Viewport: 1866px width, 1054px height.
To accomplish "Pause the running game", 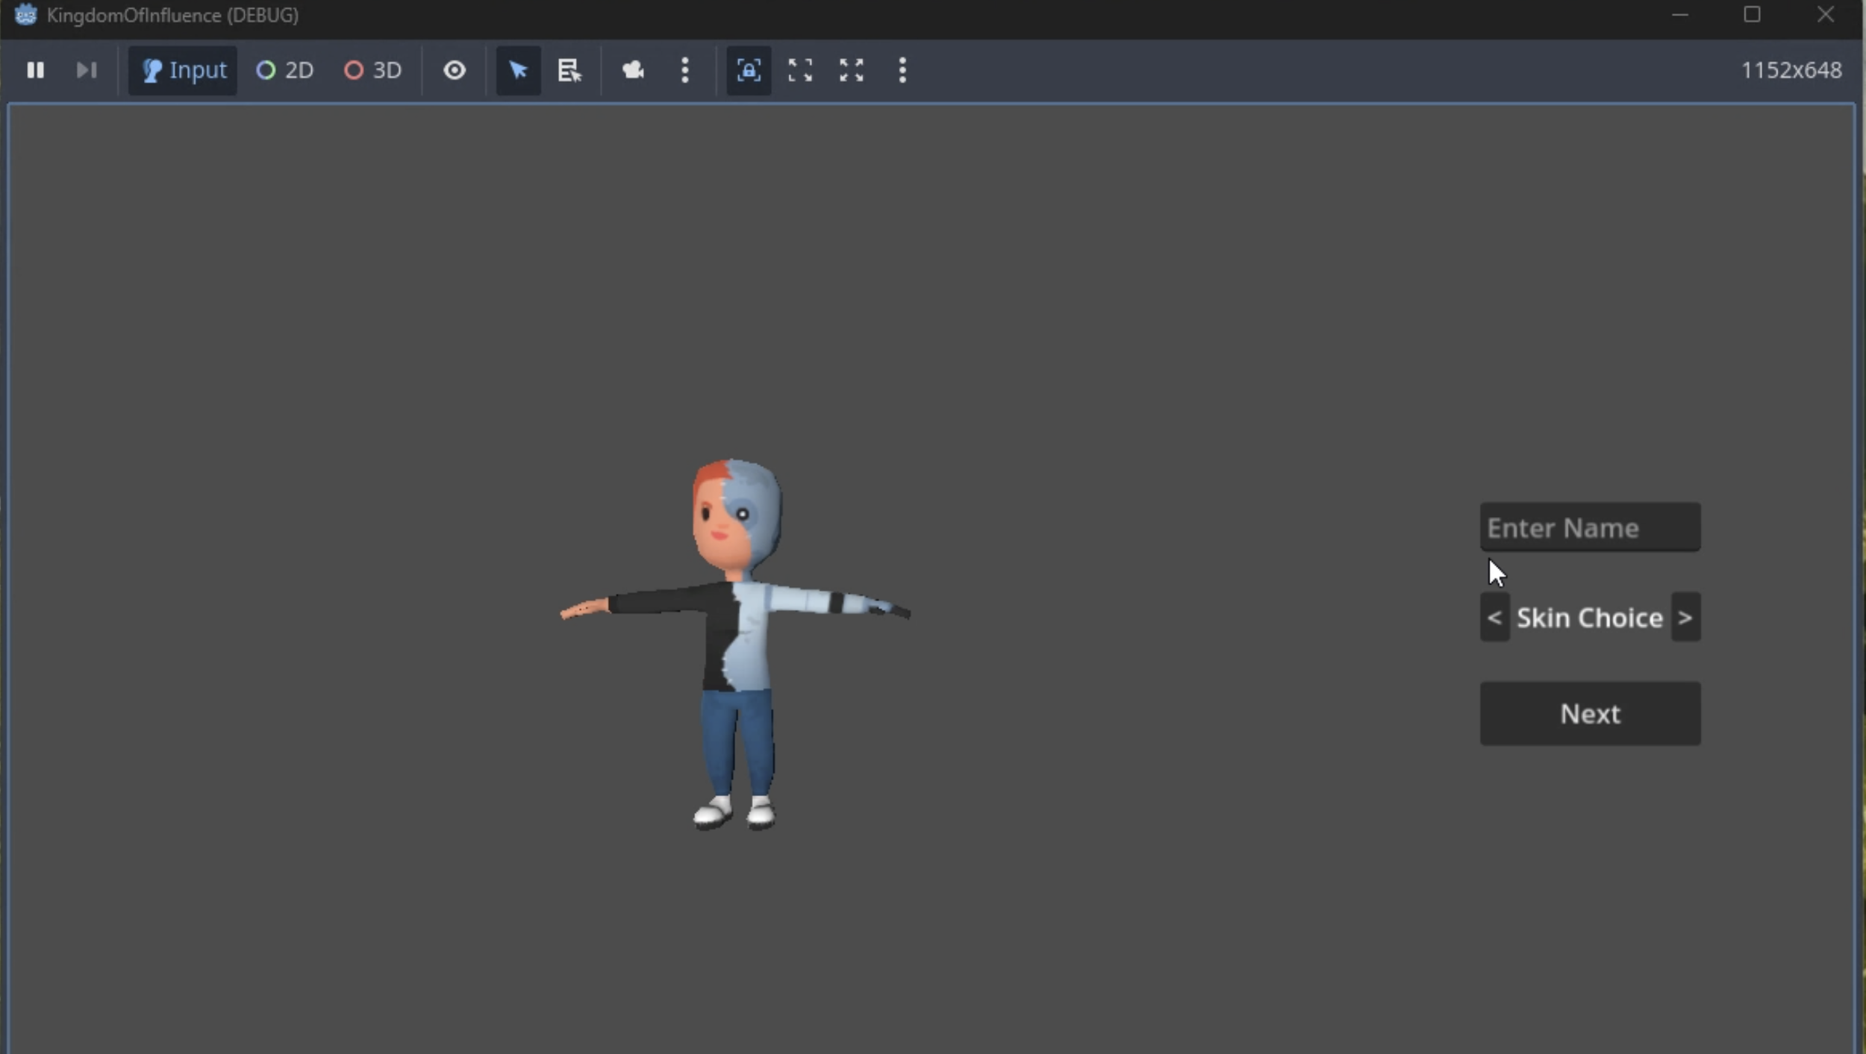I will [36, 69].
